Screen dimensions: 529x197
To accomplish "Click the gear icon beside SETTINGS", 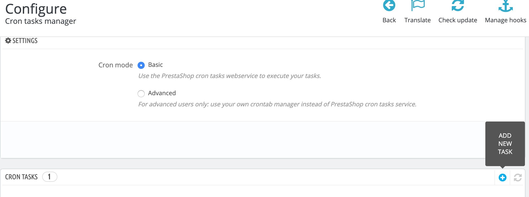I will tap(8, 41).
